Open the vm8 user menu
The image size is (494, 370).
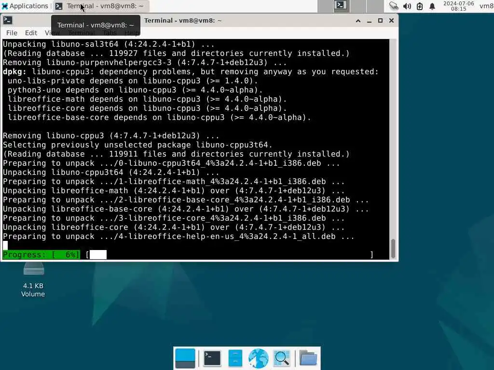pos(486,6)
